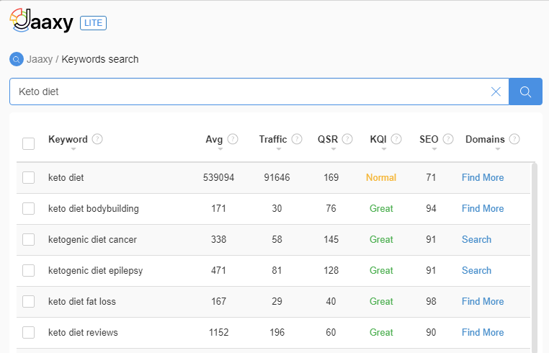Select the ketogenic diet epilepsy checkbox
549x353 pixels.
[28, 271]
